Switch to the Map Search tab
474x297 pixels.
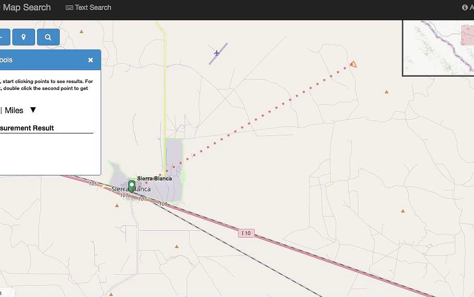coord(27,7)
